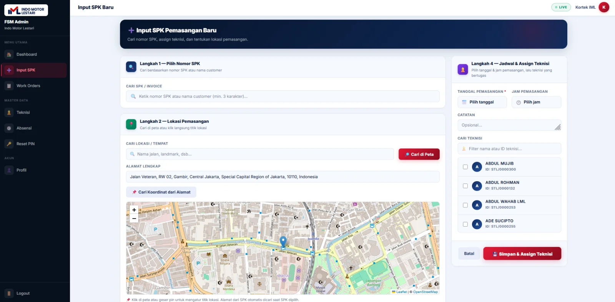Screen dimensions: 615x302
Task: Zoom out on the map
Action: click(x=134, y=218)
